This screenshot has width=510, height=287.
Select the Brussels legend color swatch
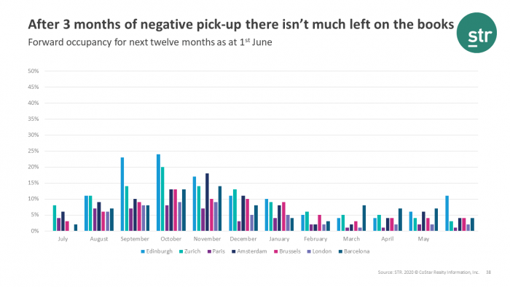[276, 251]
